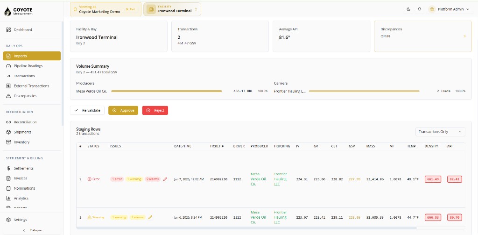Click the Settings gear icon

[8, 220]
